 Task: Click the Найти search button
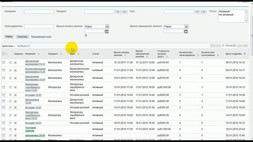coord(9,37)
